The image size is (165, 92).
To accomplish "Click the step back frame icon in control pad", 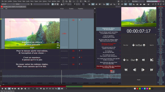I will coord(135,70).
